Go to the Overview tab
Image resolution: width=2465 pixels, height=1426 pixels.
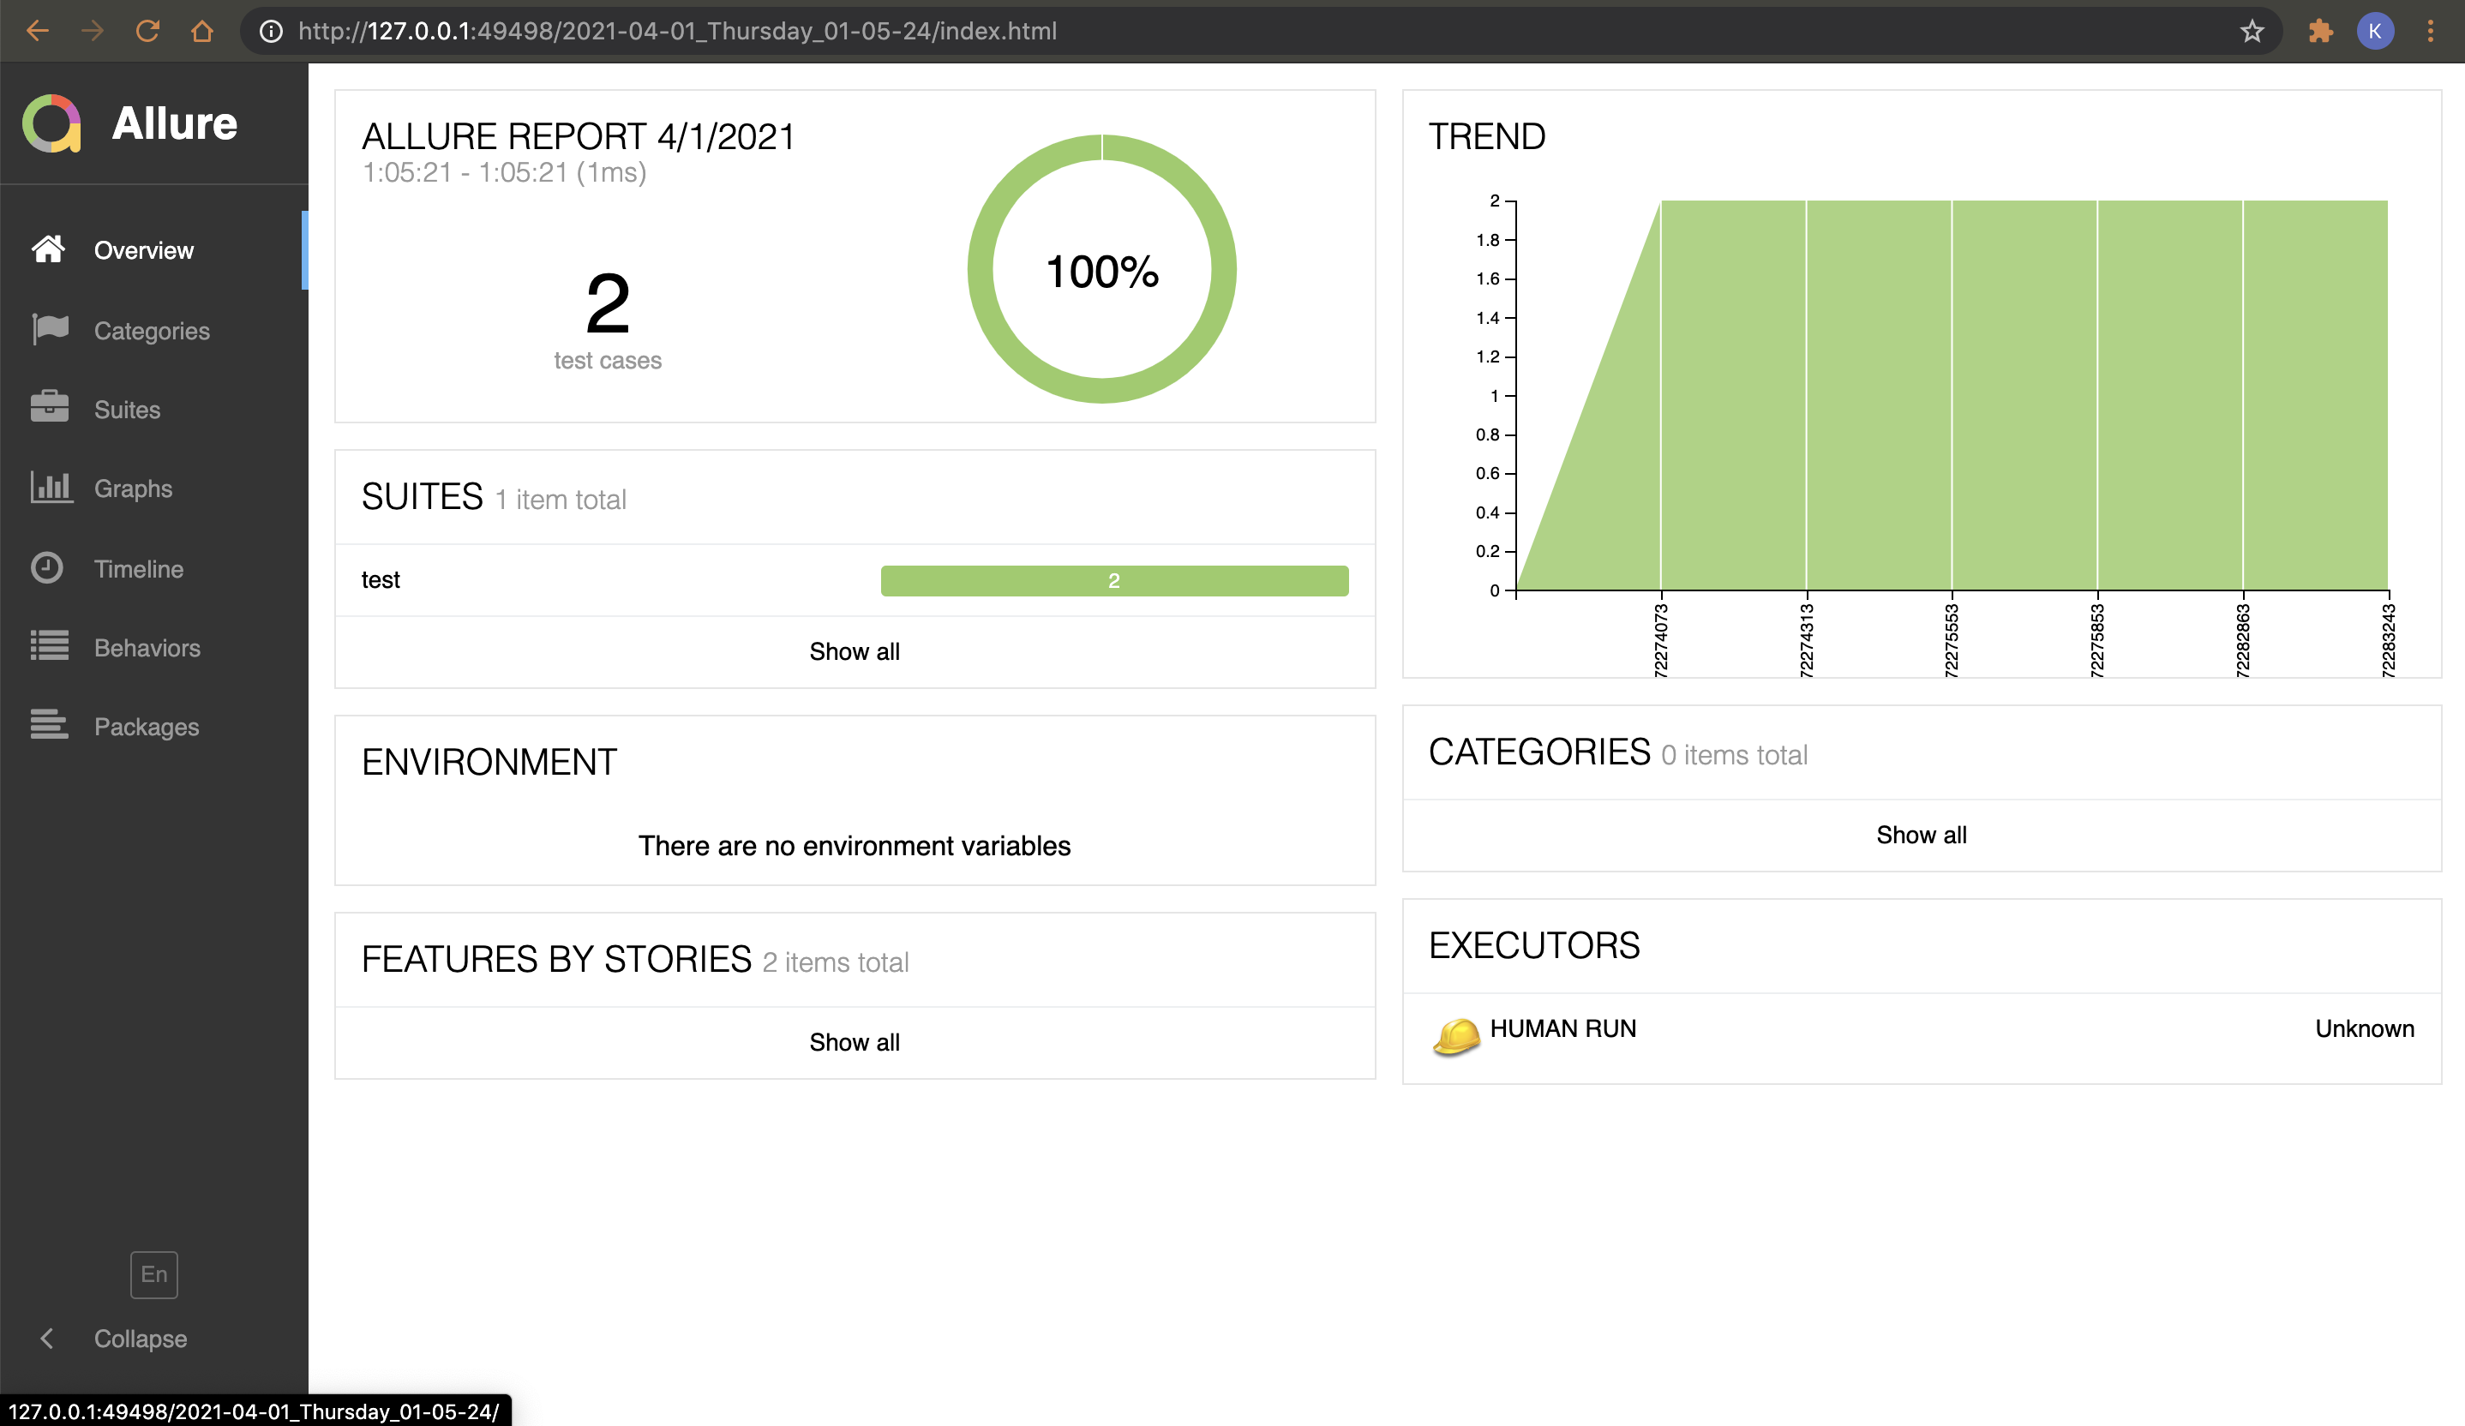(x=143, y=250)
